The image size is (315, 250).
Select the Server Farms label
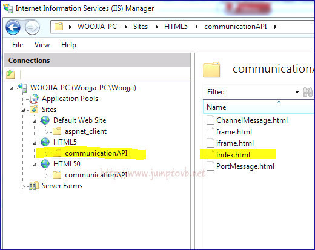[x=62, y=186]
